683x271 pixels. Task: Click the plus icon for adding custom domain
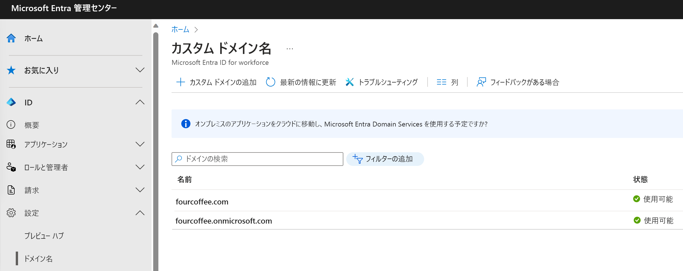click(180, 82)
